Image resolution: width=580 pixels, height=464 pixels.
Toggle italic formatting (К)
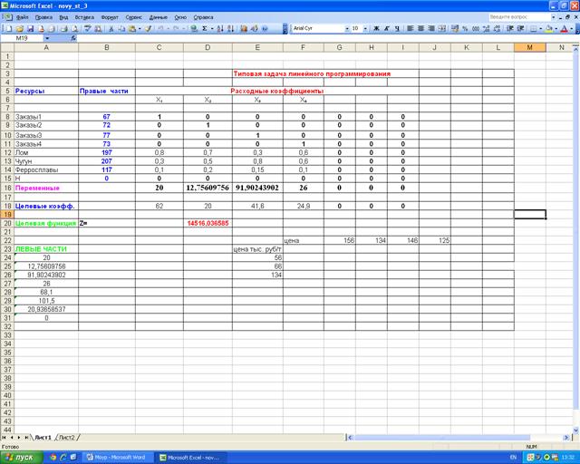[x=387, y=28]
